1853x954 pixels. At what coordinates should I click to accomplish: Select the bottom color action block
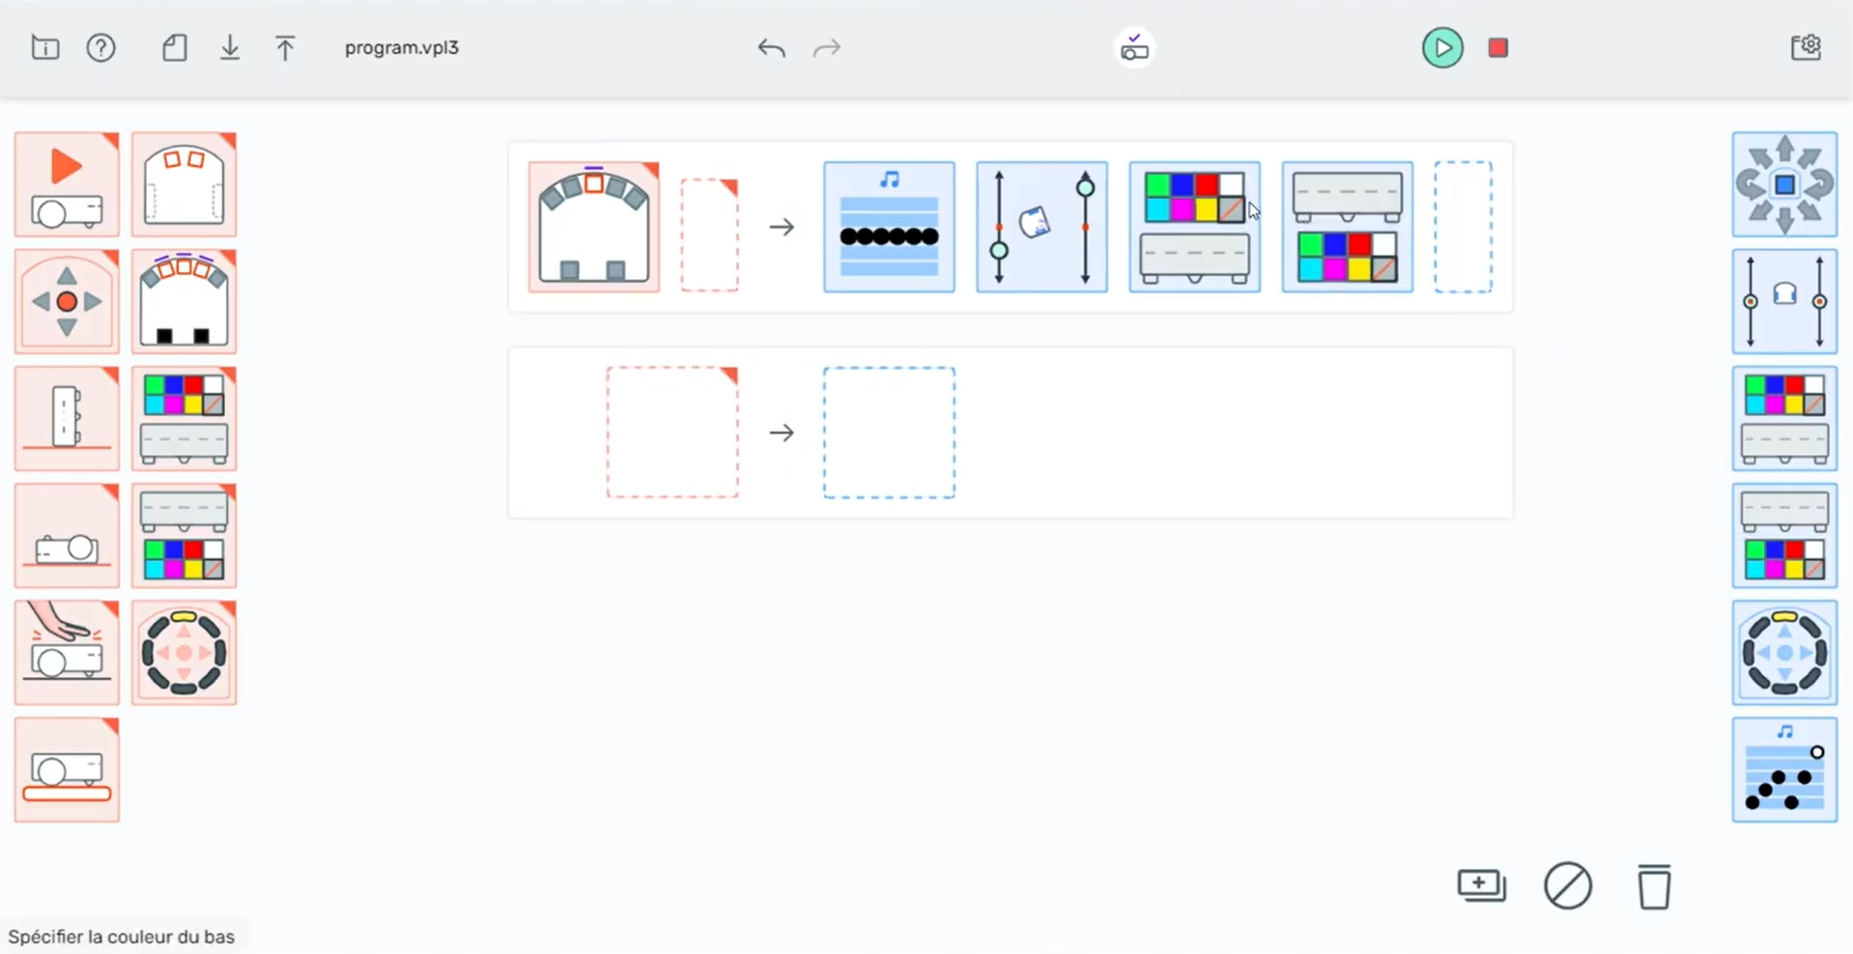click(x=1783, y=535)
